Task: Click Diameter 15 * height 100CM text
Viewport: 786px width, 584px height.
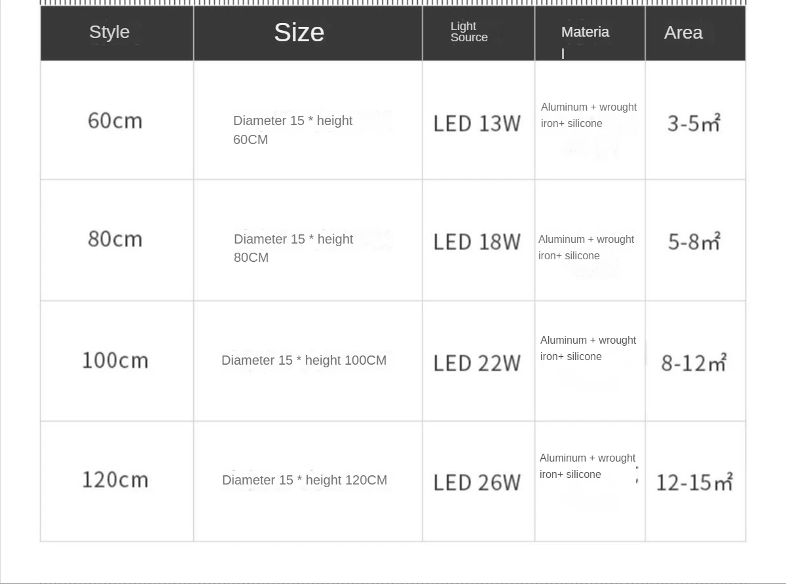Action: pos(304,360)
